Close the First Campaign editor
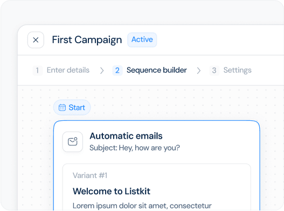284x211 pixels. tap(36, 40)
